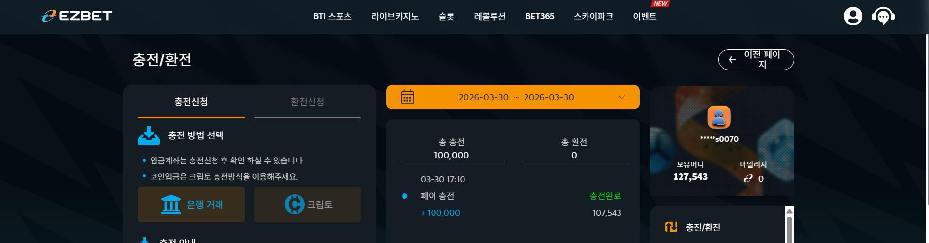929x243 pixels.
Task: Expand the date range dropdown chevron
Action: pos(622,97)
